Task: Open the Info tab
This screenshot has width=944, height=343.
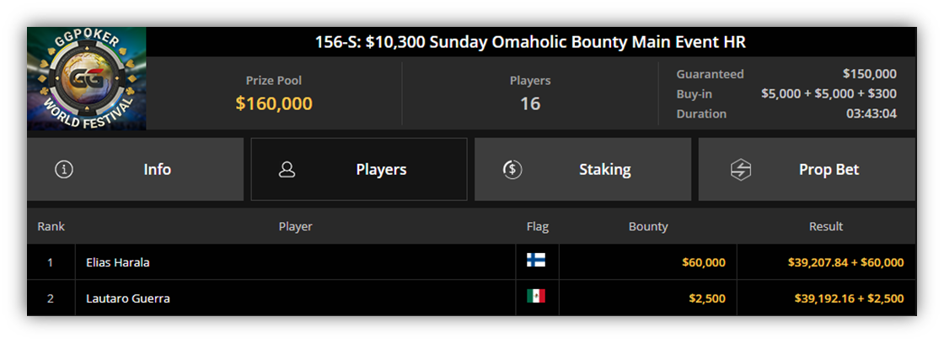Action: click(x=136, y=169)
